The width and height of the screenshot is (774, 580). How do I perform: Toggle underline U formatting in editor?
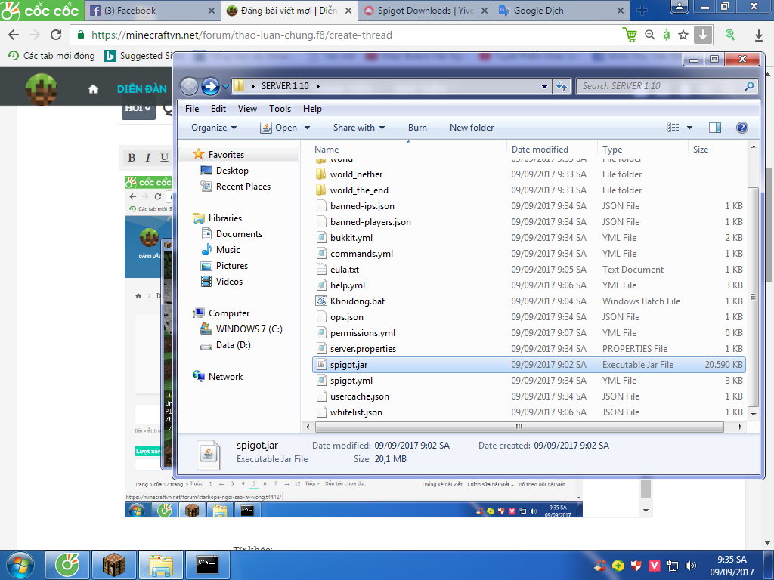(x=164, y=158)
